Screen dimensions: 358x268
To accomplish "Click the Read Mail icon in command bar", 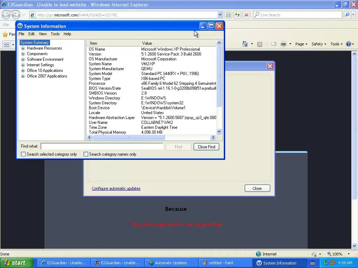I will tap(273, 44).
